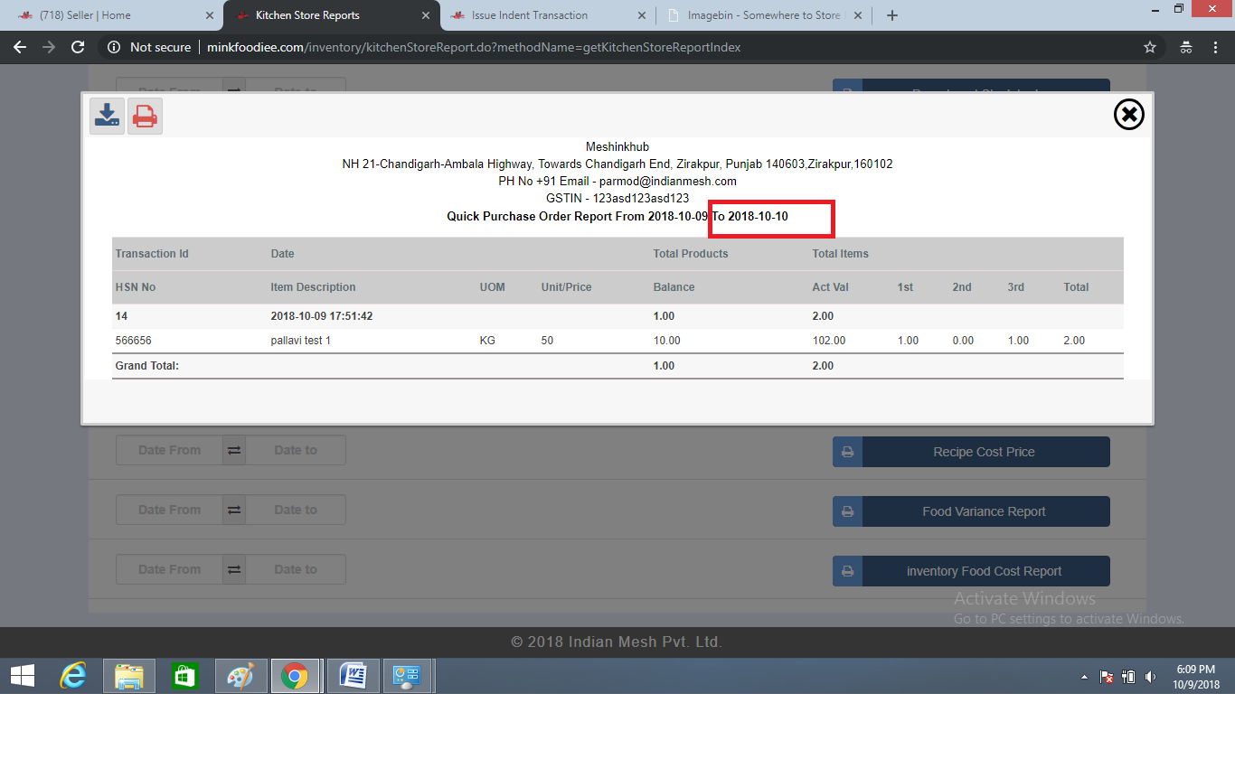This screenshot has width=1235, height=759.
Task: Click Date to field for Recipe Cost Price
Action: [296, 450]
